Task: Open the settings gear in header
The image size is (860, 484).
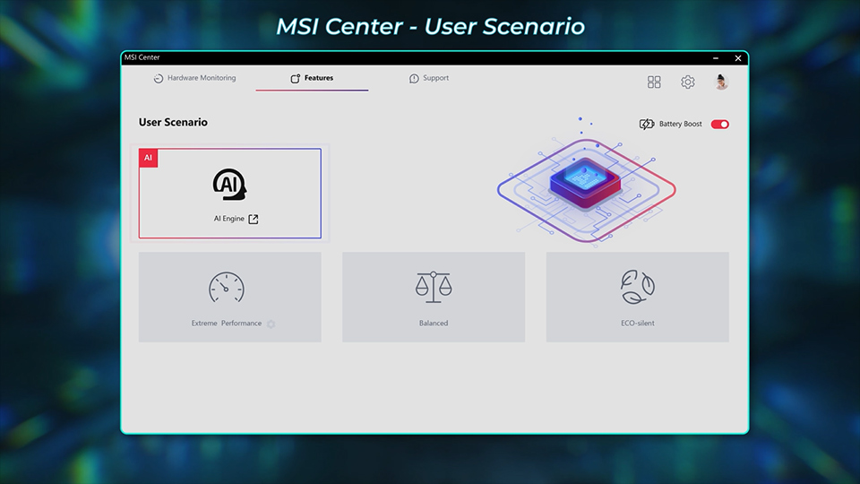Action: (x=688, y=82)
